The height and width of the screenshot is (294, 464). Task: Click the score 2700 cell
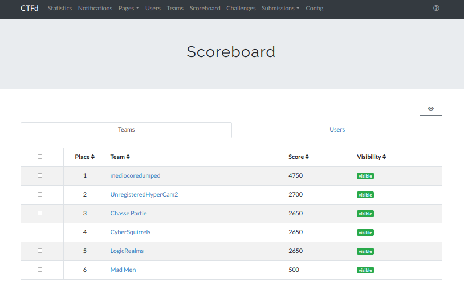(x=296, y=194)
